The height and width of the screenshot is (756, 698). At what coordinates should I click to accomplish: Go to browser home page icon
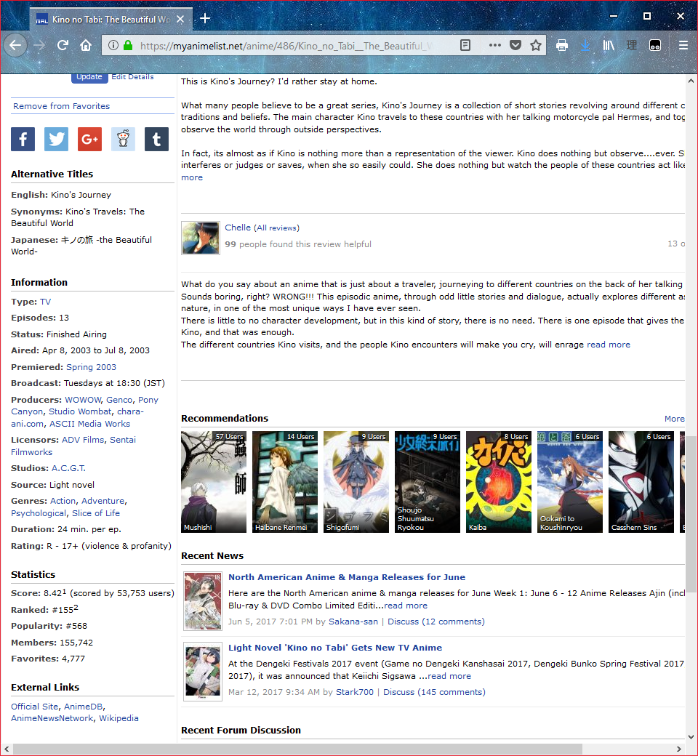[86, 45]
